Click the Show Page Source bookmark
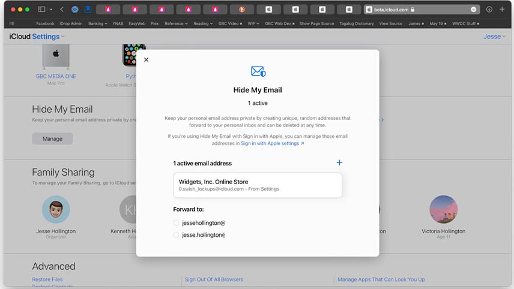The image size is (514, 289). click(x=316, y=23)
